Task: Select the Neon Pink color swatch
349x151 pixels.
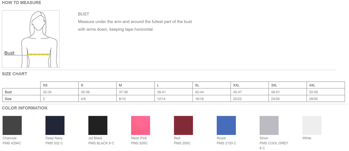Action: click(140, 125)
